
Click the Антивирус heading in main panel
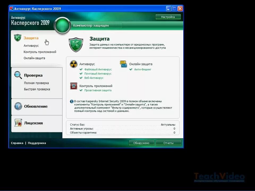[87, 64]
